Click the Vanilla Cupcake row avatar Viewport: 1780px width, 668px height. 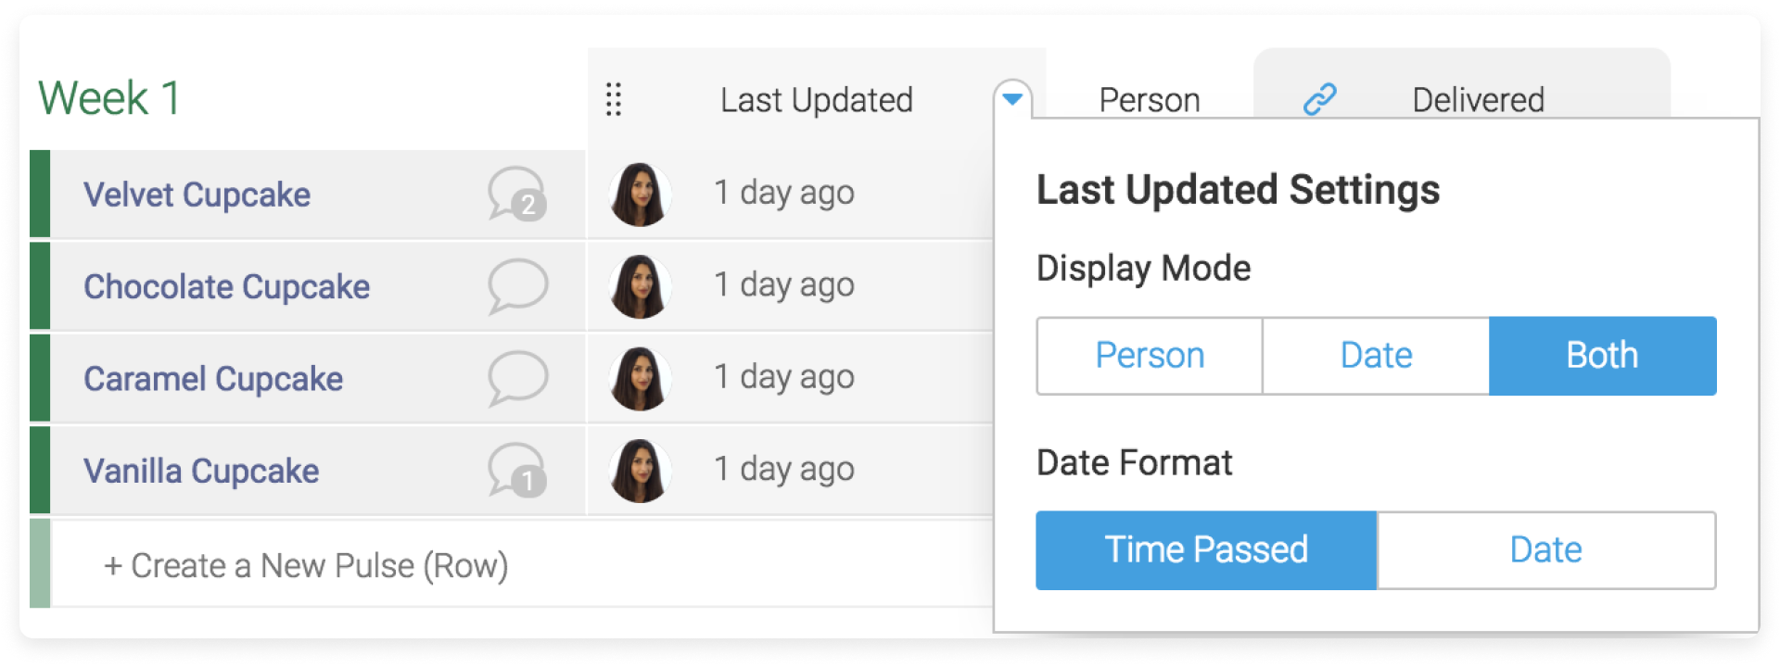pos(640,471)
